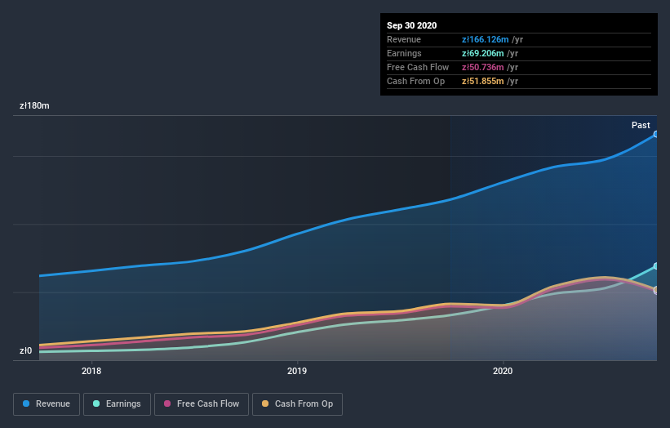Click the Revenue endpoint marker on chart
The image size is (670, 428).
(656, 134)
